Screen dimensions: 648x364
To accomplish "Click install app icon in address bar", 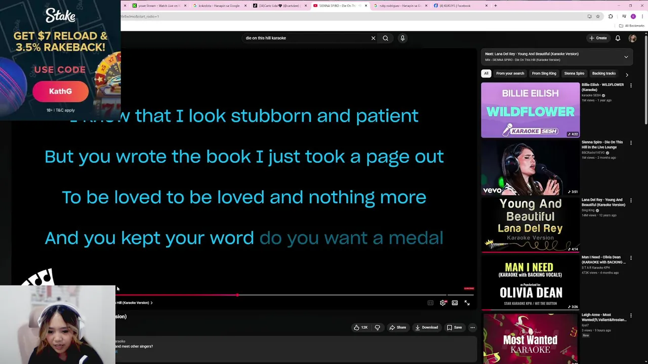I will [x=589, y=16].
